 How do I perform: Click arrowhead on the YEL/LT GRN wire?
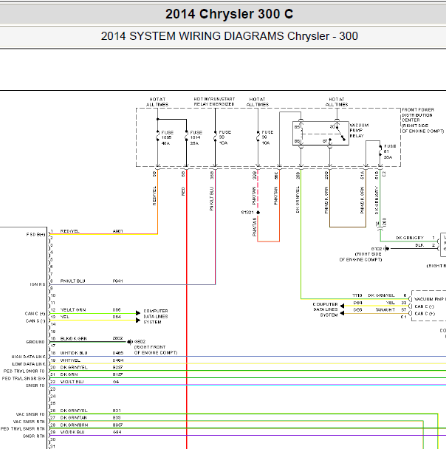[138, 312]
